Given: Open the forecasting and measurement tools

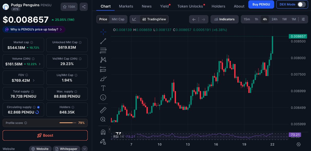Looking at the screenshot, I should point(103,69).
